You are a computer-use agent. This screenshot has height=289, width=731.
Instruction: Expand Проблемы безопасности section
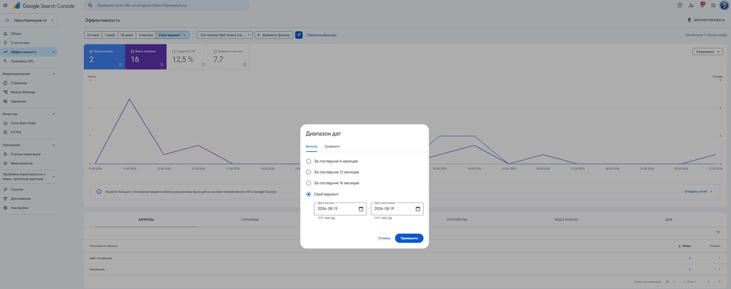(53, 176)
